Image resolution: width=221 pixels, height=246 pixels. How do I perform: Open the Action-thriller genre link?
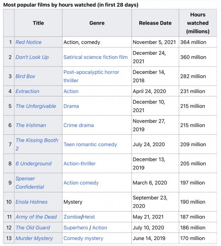[x=80, y=163]
